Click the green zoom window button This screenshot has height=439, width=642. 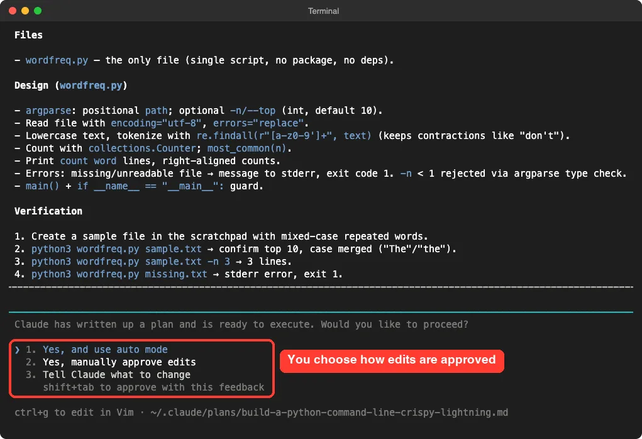[x=38, y=11]
